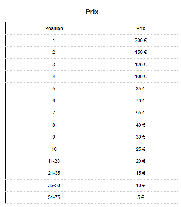Select position 5 row label

(54, 89)
